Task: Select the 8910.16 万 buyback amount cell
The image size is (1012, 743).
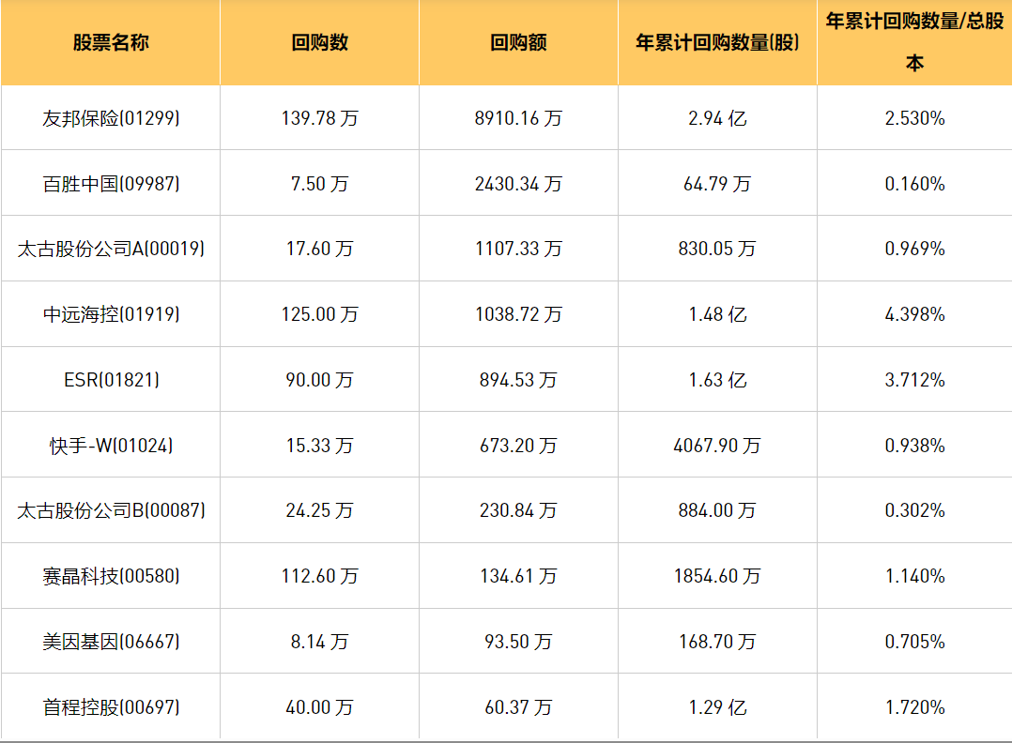Action: point(518,118)
